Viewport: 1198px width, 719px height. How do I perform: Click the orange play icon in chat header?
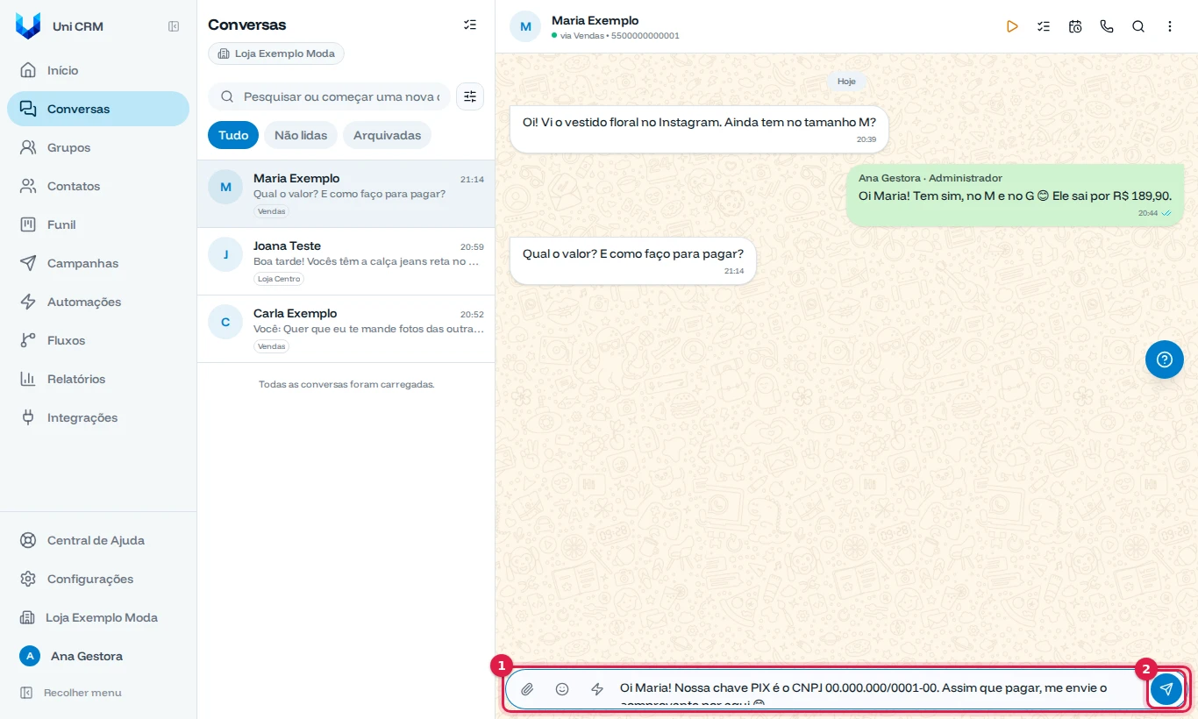tap(1012, 26)
